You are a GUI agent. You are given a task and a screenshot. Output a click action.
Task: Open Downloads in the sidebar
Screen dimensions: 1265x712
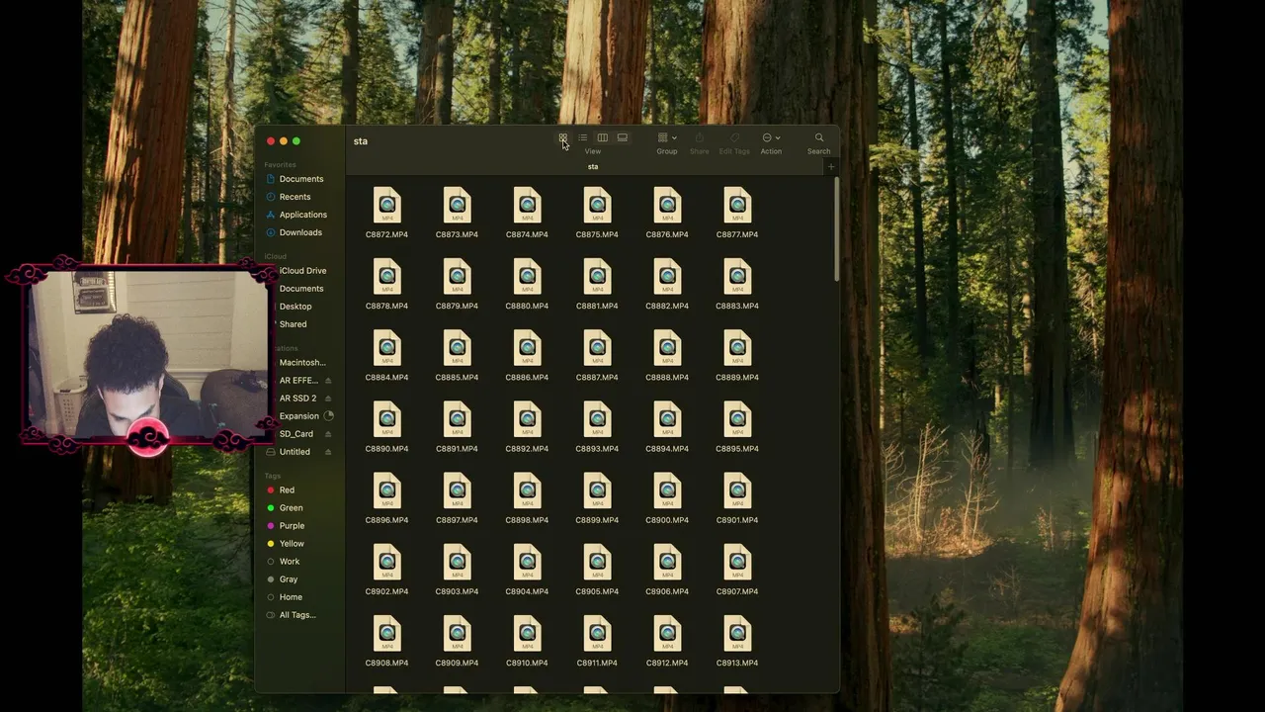[300, 232]
